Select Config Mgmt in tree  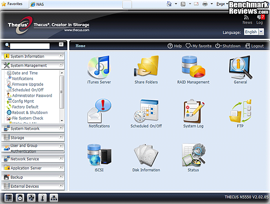[x=23, y=101]
